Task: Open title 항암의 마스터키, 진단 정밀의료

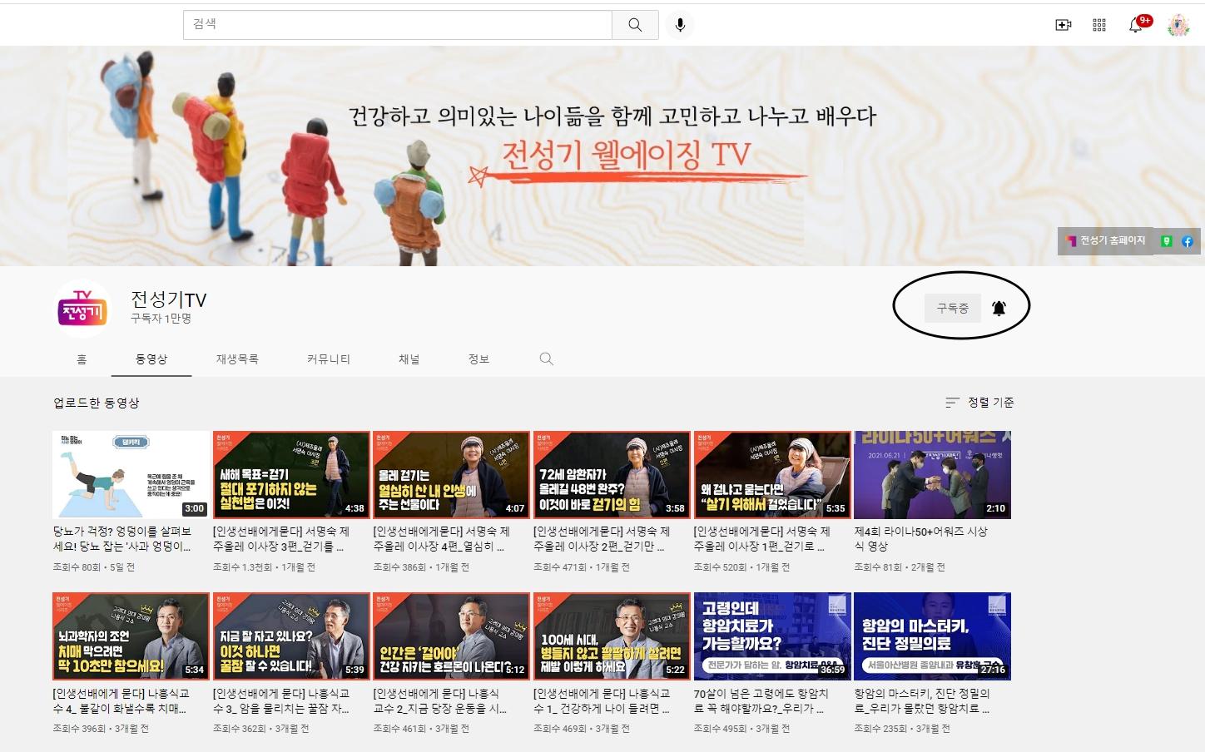Action: (x=922, y=700)
